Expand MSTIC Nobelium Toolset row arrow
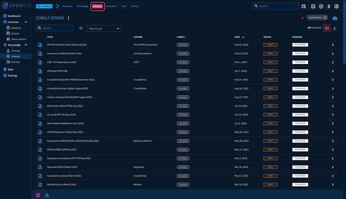 coord(332,132)
